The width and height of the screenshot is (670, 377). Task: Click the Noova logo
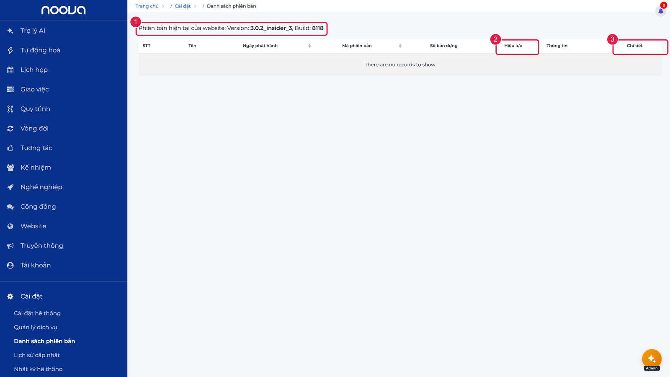coord(64,10)
